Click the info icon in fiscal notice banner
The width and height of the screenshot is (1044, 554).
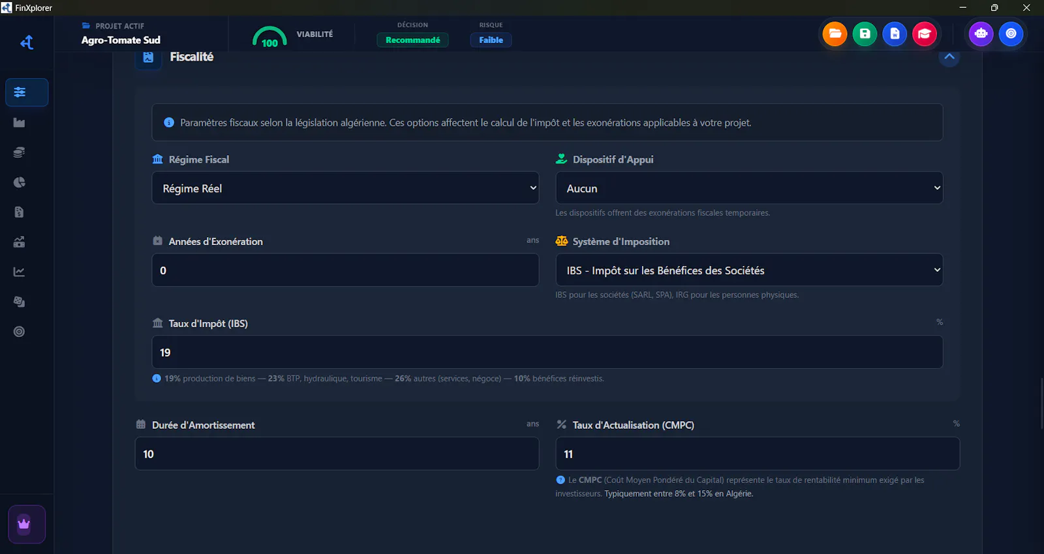[169, 123]
